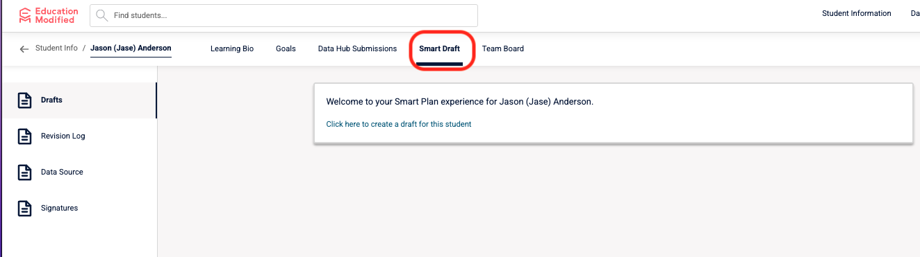Click the link to create a draft
Viewport: 920px width, 257px height.
pyautogui.click(x=399, y=124)
